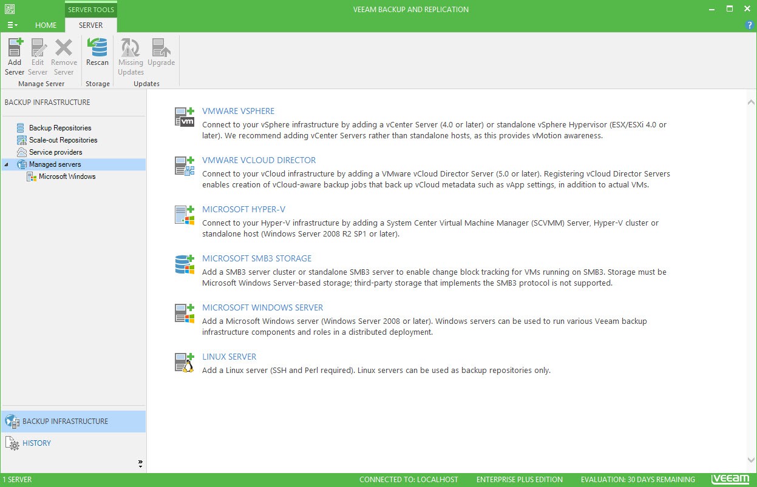Click the '1 SERVER' status bar text
This screenshot has height=487, width=757.
18,480
